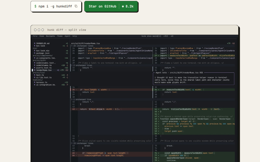Open the Help menu
This screenshot has height=162, width=260.
pos(74,36)
